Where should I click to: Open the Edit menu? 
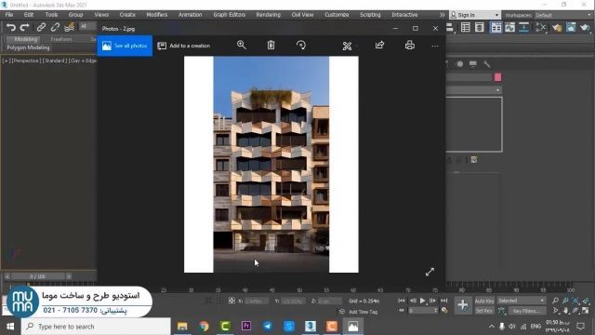click(29, 15)
